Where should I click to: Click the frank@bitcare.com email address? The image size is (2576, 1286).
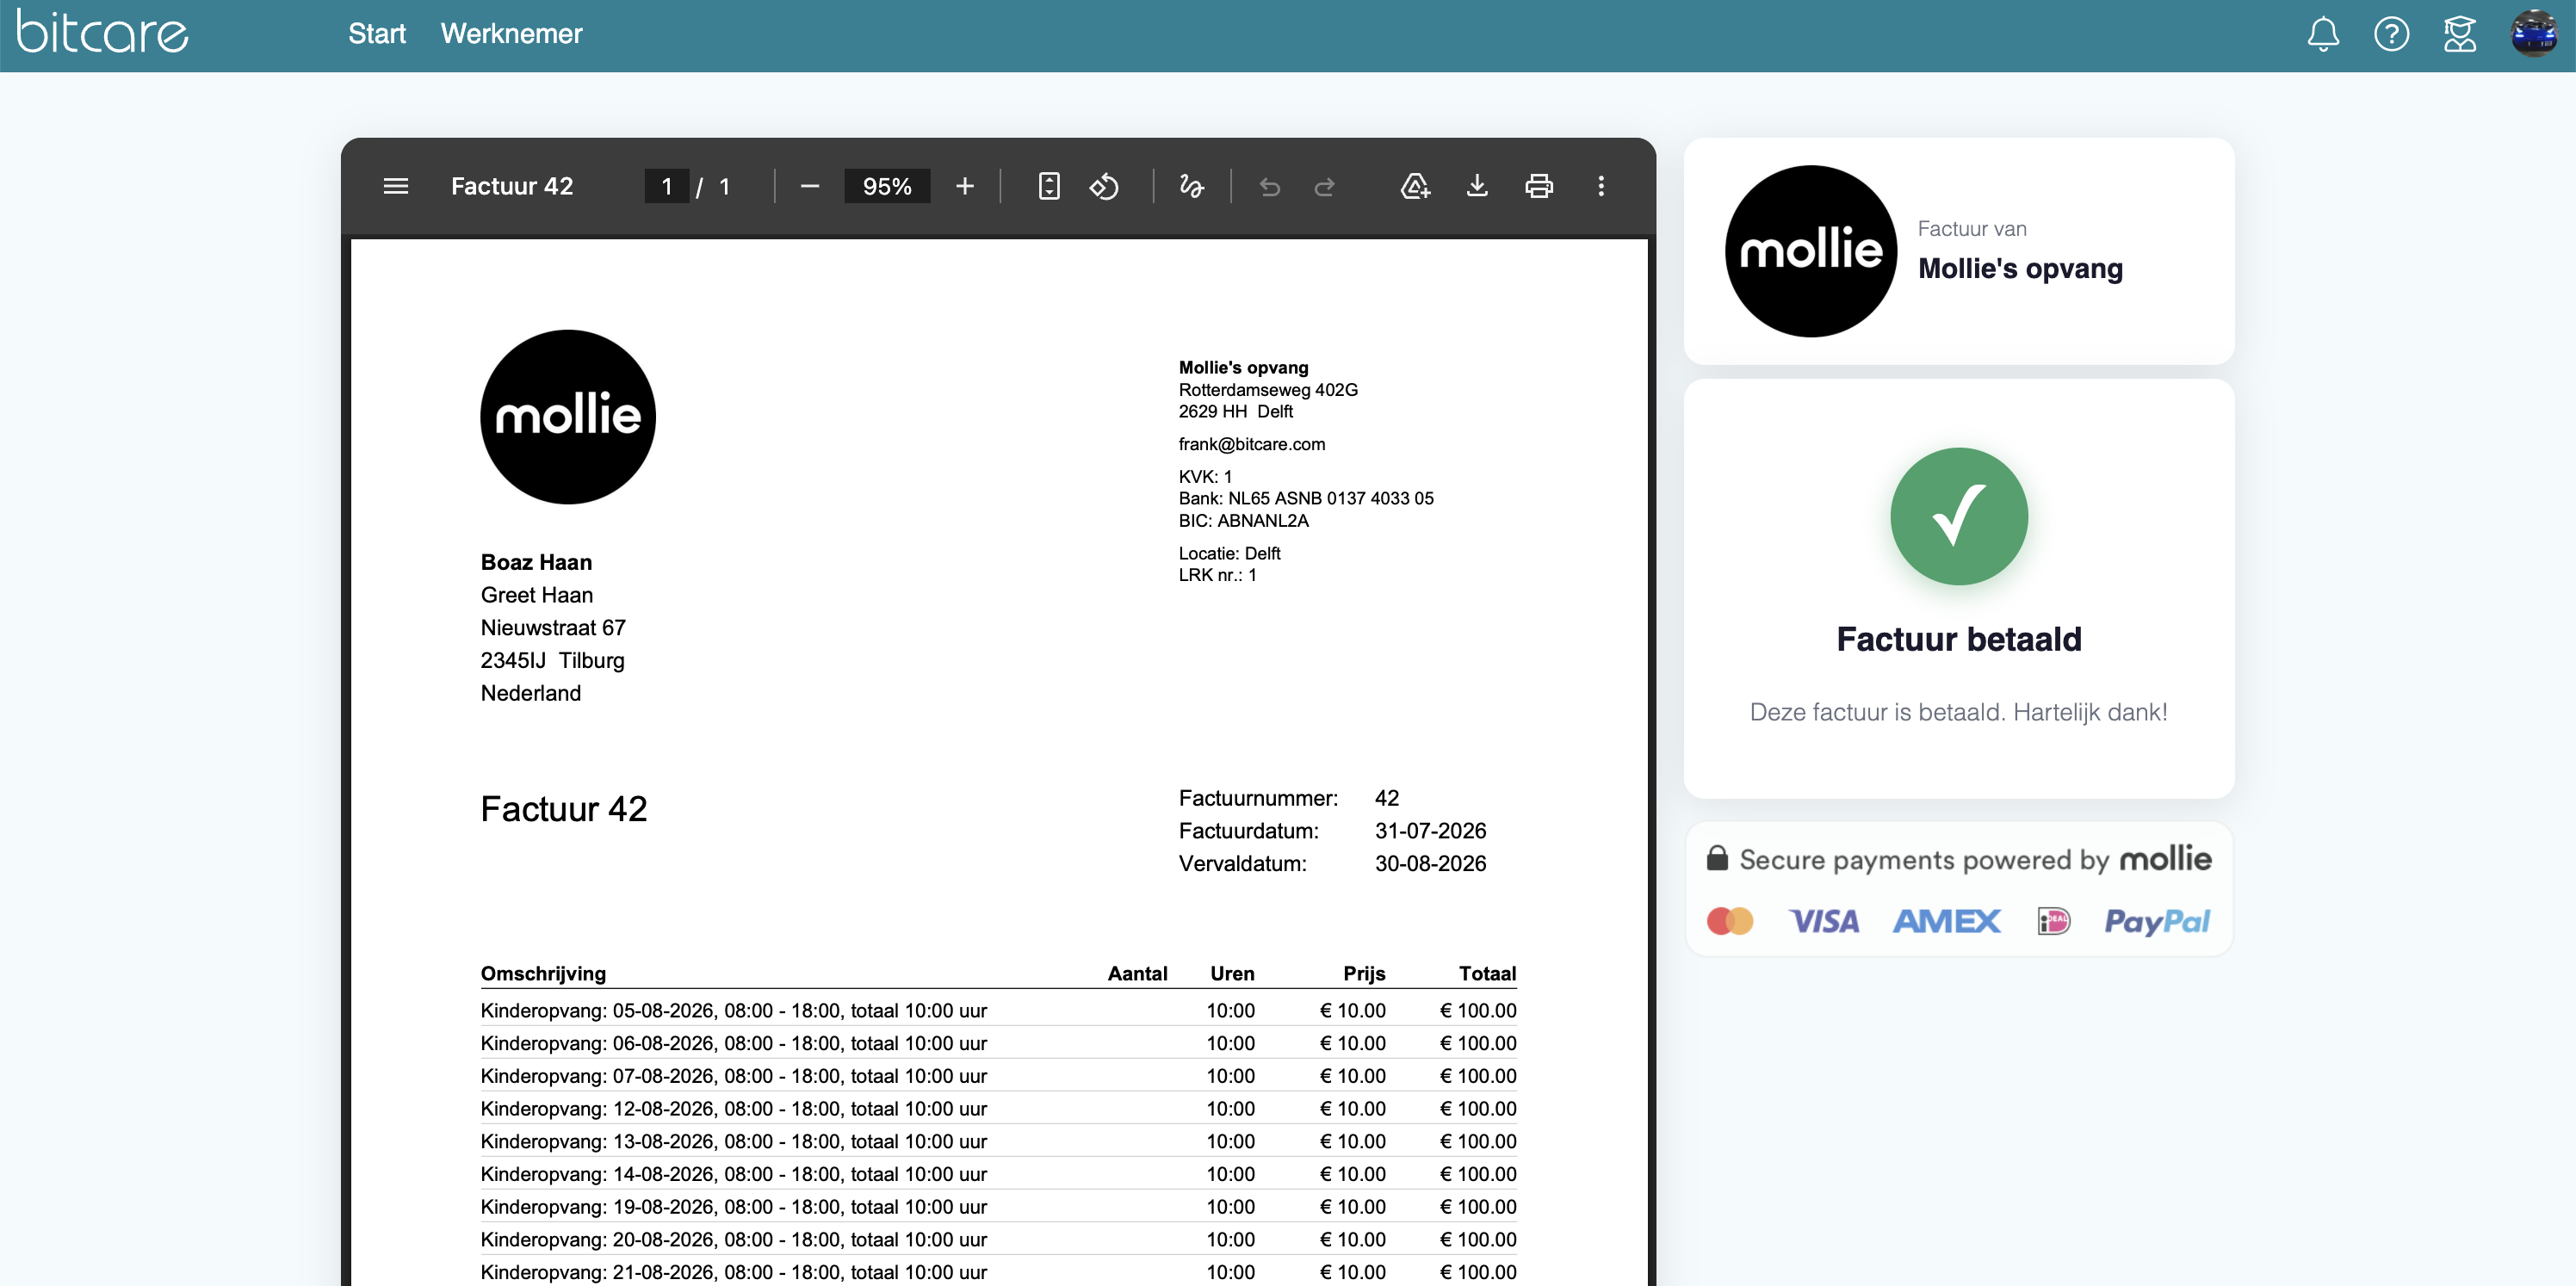coord(1251,444)
